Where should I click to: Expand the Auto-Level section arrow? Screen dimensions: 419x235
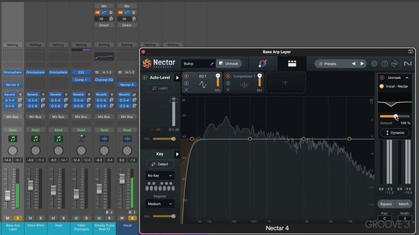[x=177, y=78]
